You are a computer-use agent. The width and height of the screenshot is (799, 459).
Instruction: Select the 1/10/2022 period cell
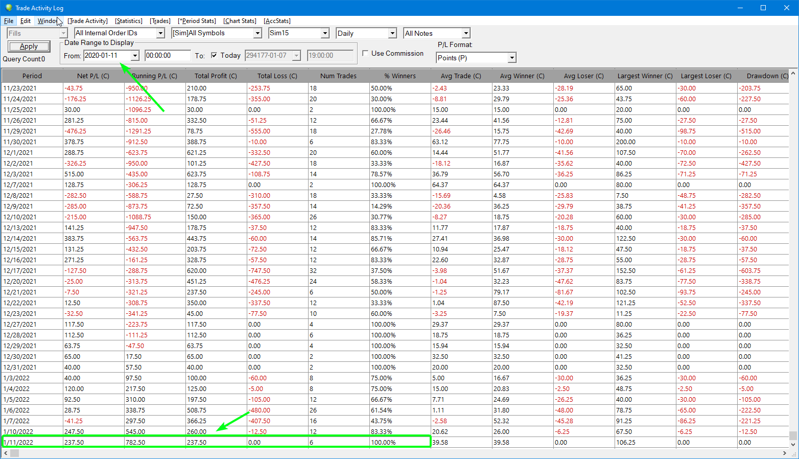pos(32,432)
